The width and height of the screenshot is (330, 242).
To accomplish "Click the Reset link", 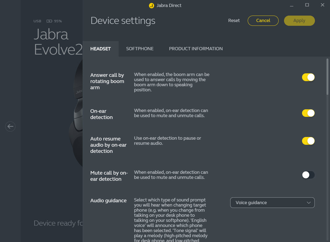I will (234, 20).
